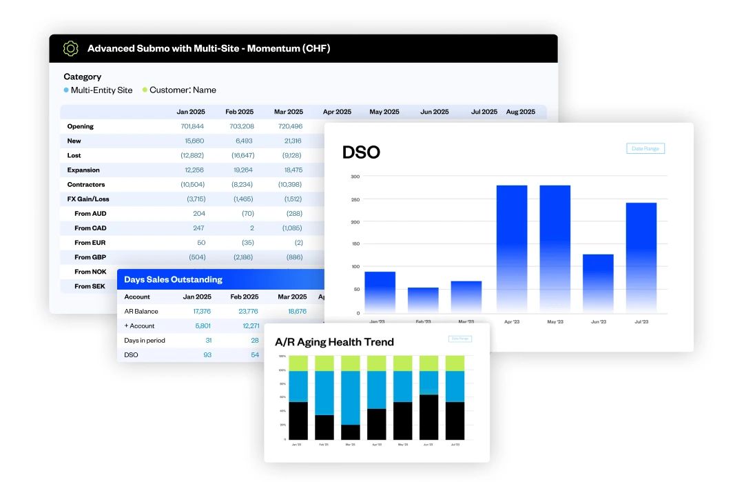744x482 pixels.
Task: Click the Jan 2025 column header
Action: point(191,112)
